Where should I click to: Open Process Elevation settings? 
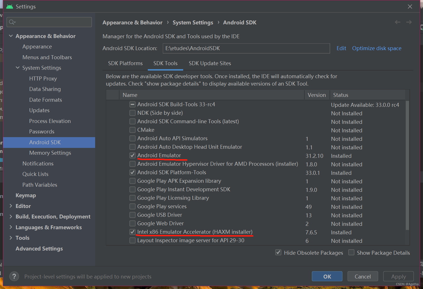(x=50, y=121)
